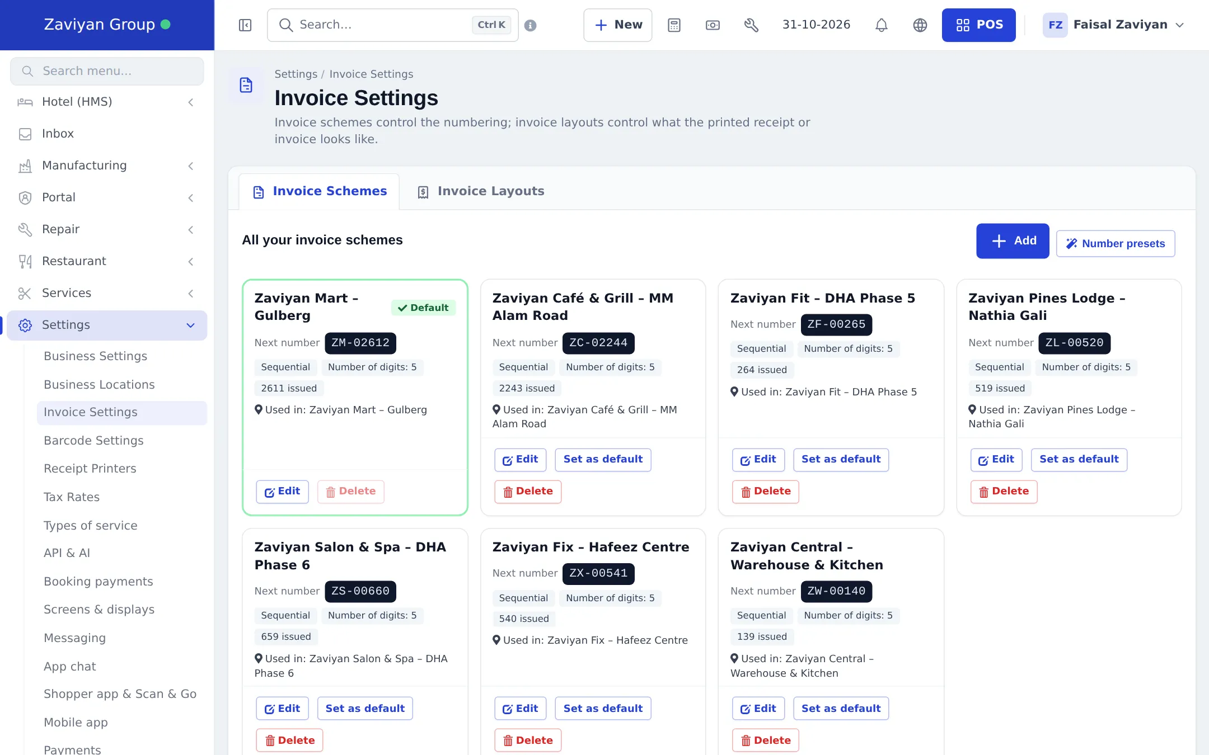Screen dimensions: 1209x755
Task: Collapse the Settings menu chevron
Action: pyautogui.click(x=191, y=325)
